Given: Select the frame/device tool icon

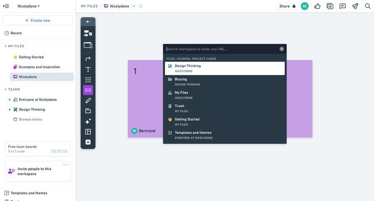Looking at the screenshot, I should 88,45.
